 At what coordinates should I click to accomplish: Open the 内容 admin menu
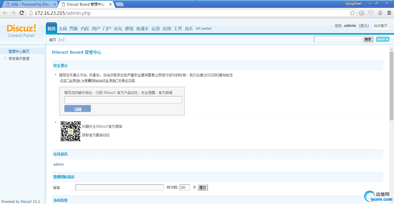pos(85,29)
